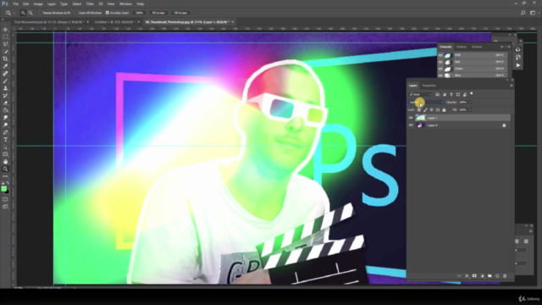Open the blending mode dropdown
This screenshot has height=305, width=542.
(426, 103)
